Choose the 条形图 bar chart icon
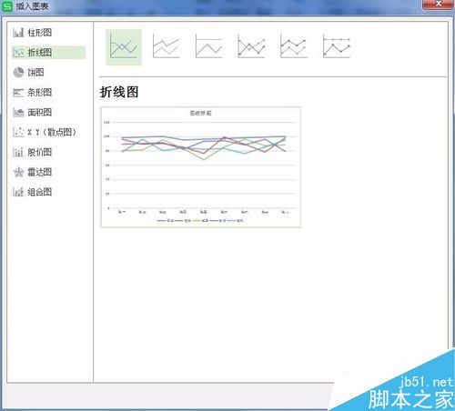This screenshot has width=455, height=411. click(x=18, y=93)
